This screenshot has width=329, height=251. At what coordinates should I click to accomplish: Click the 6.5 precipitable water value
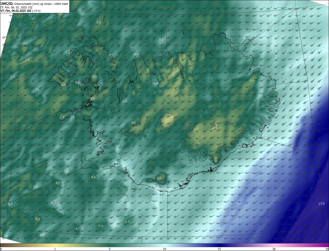click(125, 101)
